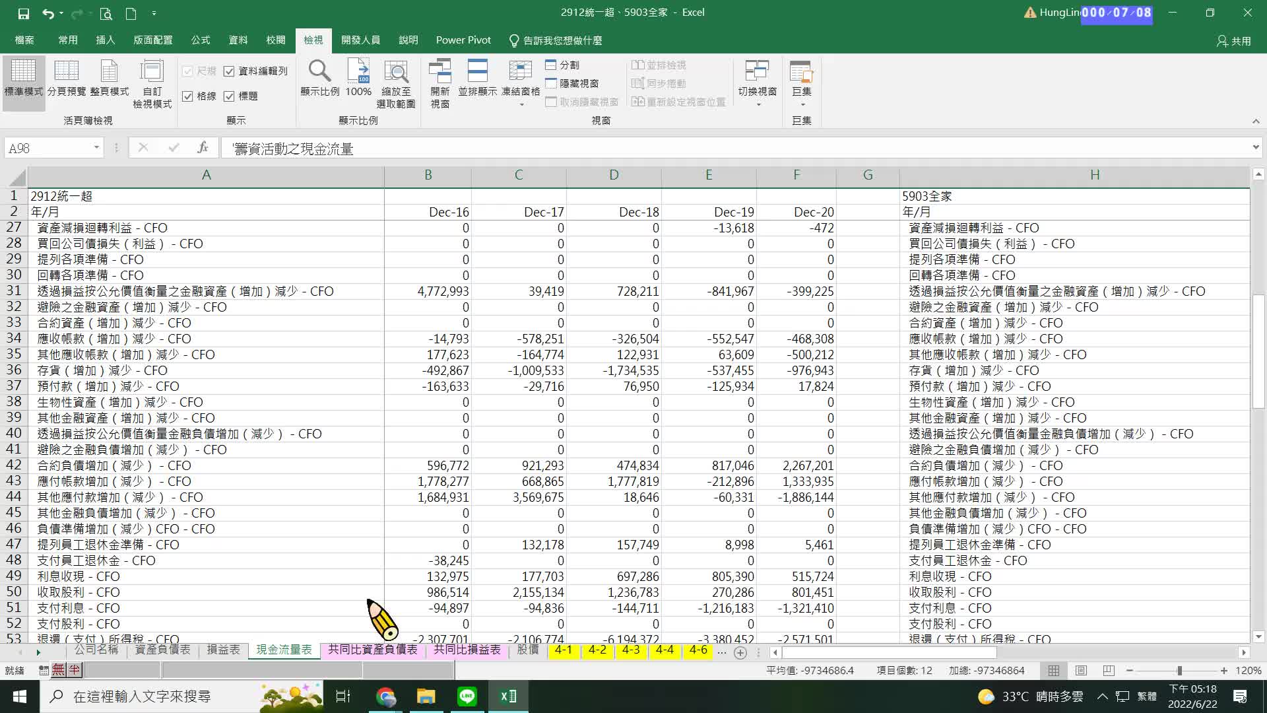Viewport: 1267px width, 713px height.
Task: Click the fx insert function icon
Action: point(203,148)
